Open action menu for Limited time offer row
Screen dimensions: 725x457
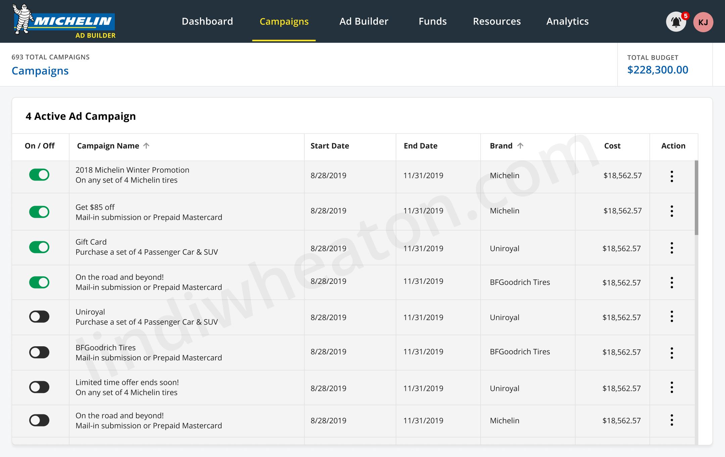672,387
